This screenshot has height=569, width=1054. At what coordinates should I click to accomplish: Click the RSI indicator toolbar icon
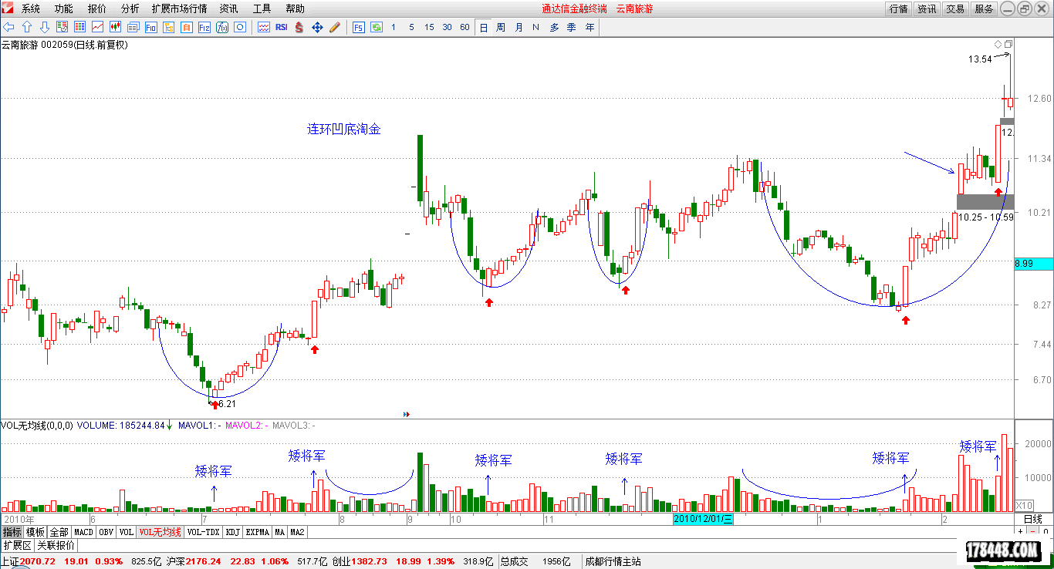pos(281,27)
